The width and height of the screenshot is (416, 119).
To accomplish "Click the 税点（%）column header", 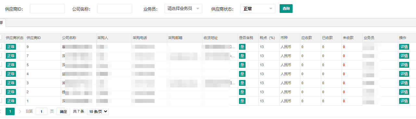I will [269, 38].
